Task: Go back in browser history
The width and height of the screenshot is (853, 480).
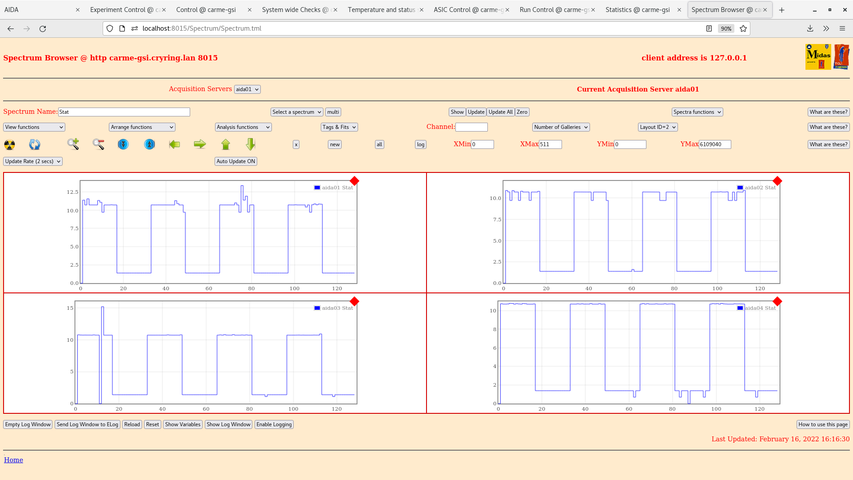Action: tap(11, 28)
